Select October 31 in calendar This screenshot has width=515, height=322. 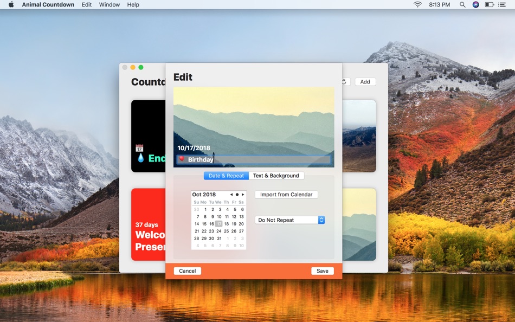pyautogui.click(x=219, y=238)
